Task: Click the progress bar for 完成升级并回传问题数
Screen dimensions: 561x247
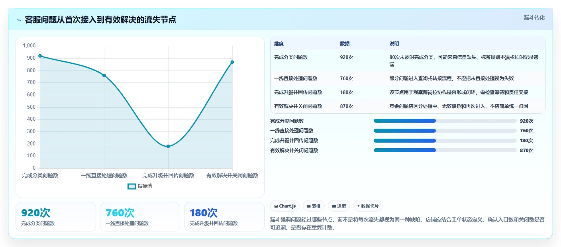Action: [445, 140]
